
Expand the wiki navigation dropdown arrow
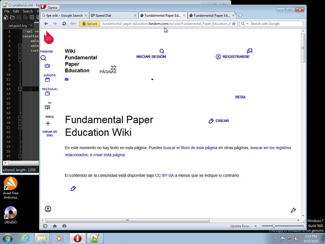click(152, 79)
